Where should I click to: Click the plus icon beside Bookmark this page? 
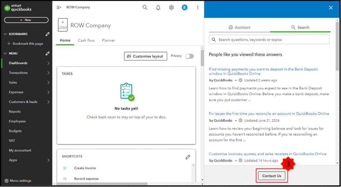click(9, 44)
